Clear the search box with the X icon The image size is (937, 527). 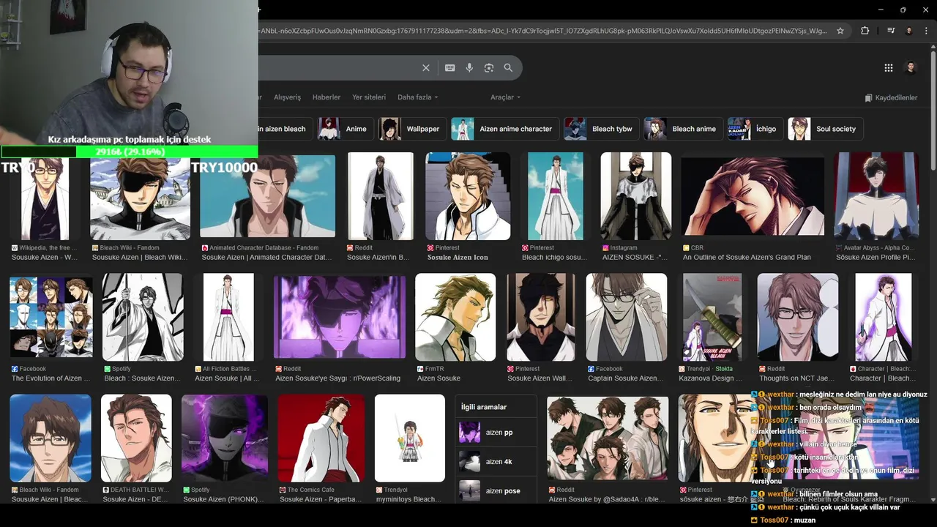pos(426,68)
